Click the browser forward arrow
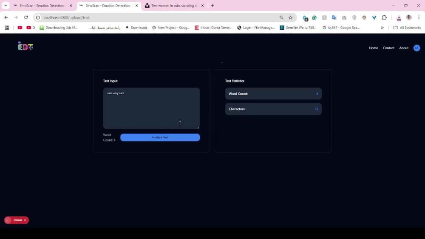 (16, 17)
